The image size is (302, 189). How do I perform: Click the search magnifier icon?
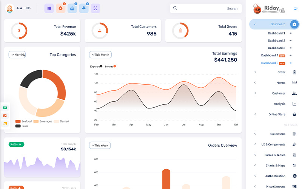point(175,8)
